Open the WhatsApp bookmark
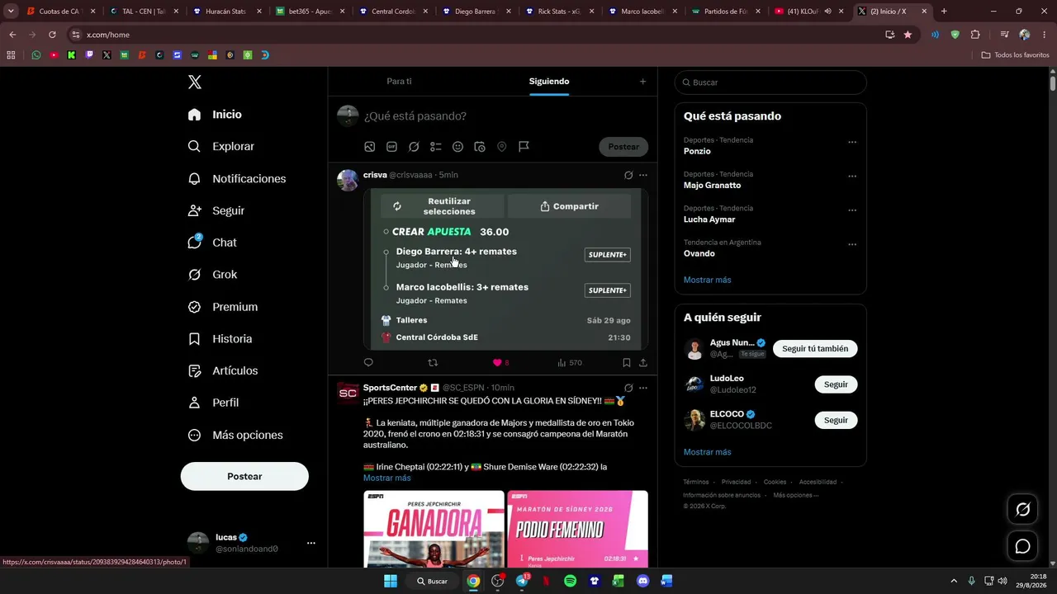Screen dimensions: 1057x594 point(36,55)
